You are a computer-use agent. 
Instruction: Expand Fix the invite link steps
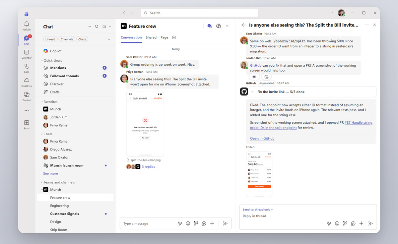click(x=252, y=92)
